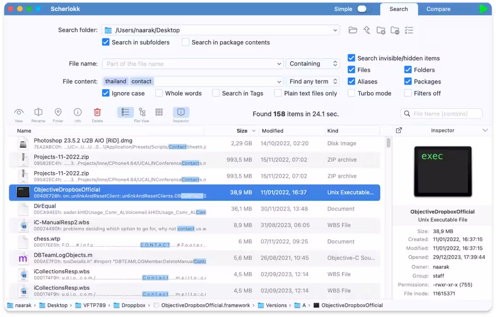496x317 pixels.
Task: Click Versions folder in path bar
Action: click(x=276, y=306)
